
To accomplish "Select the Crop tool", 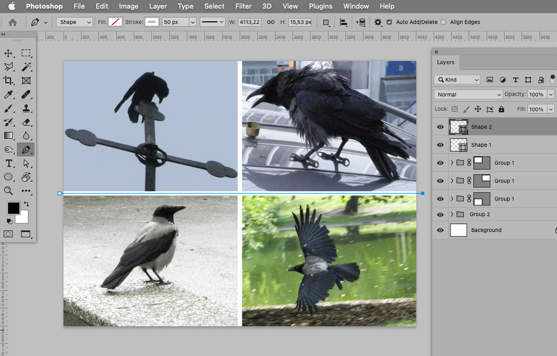I will [9, 80].
